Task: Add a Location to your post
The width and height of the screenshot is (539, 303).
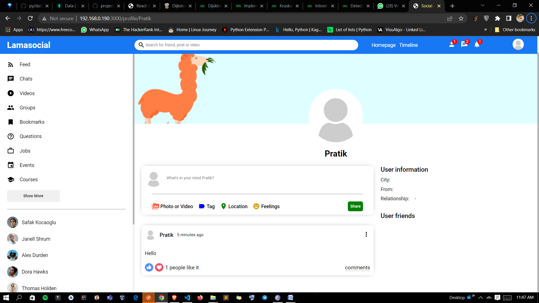Action: point(234,206)
